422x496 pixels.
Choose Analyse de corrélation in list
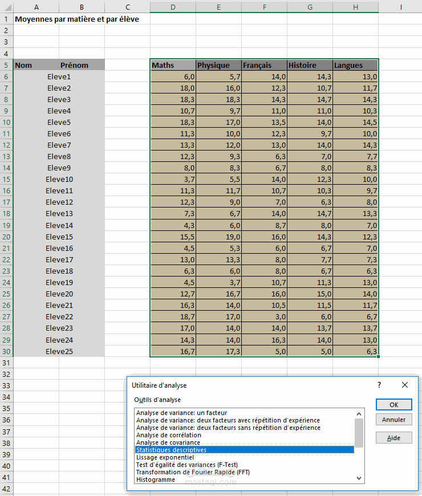pyautogui.click(x=169, y=435)
